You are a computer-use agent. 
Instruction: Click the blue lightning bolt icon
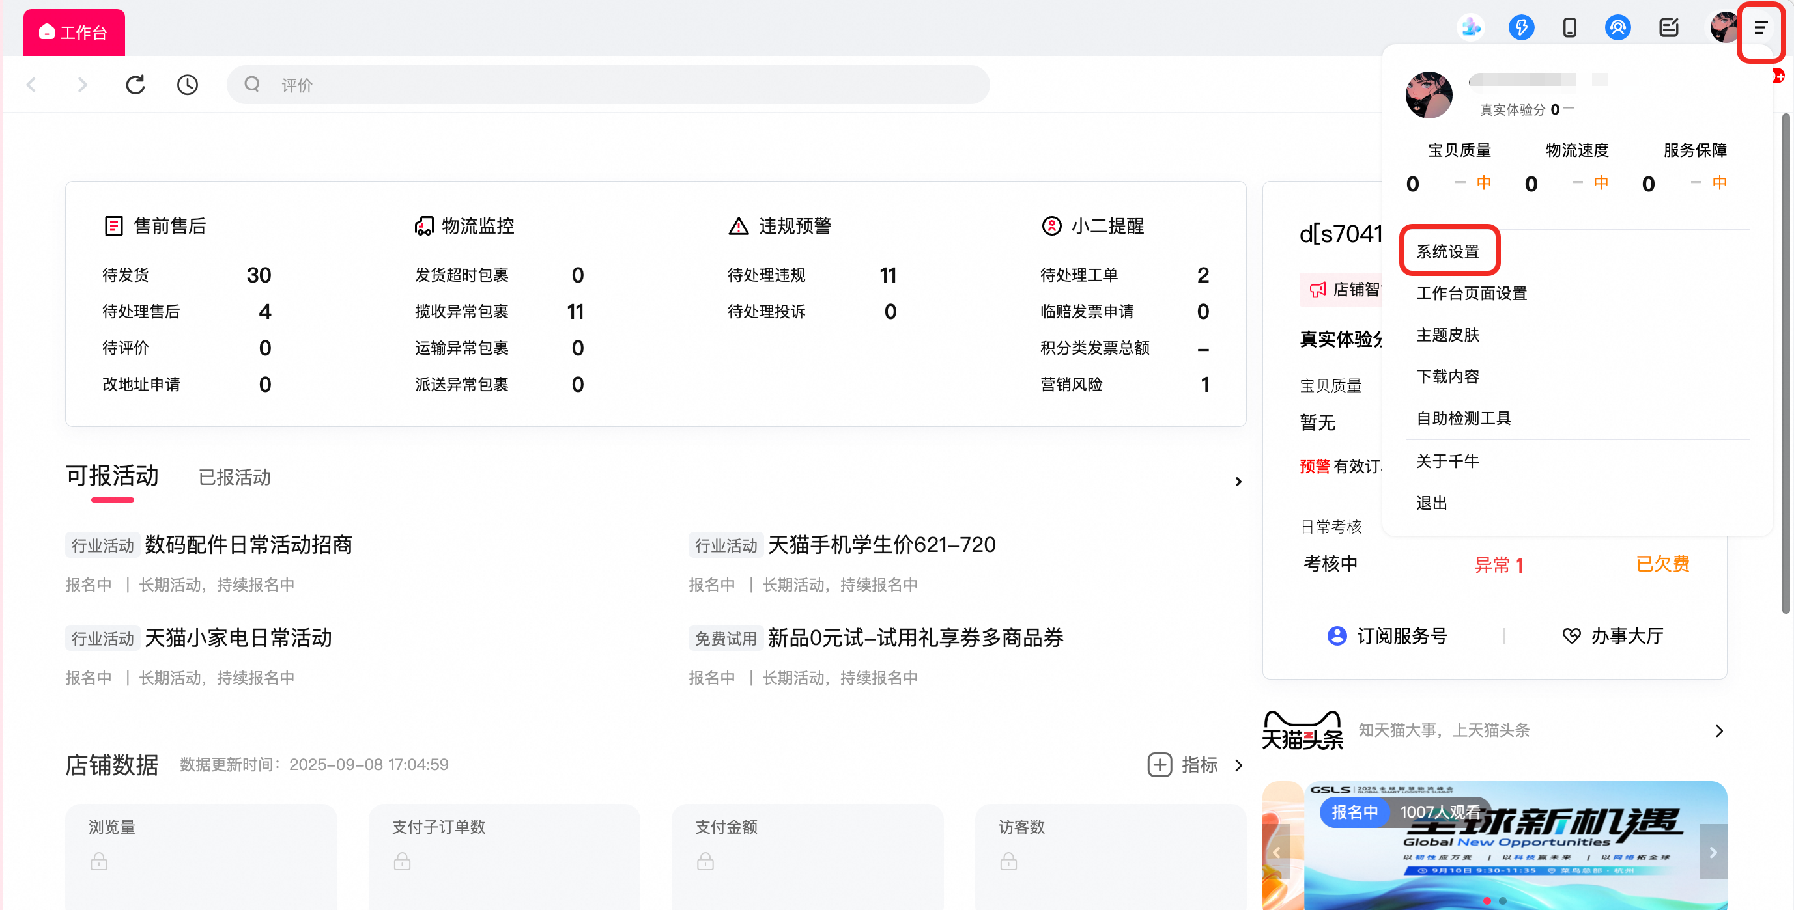click(1521, 28)
